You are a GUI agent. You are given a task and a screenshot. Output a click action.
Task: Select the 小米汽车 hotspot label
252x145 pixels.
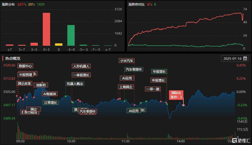click(x=127, y=61)
